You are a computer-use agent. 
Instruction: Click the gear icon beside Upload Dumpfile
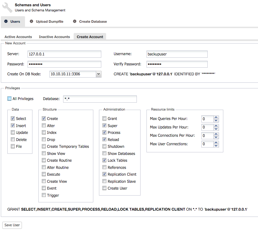(31, 21)
